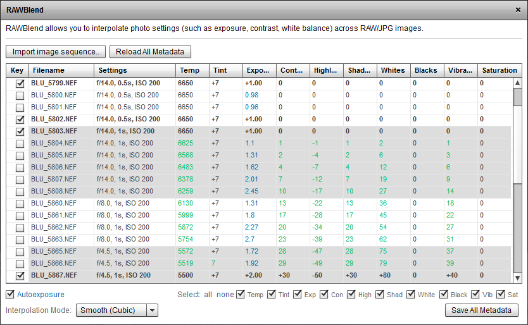The height and width of the screenshot is (325, 528).
Task: Click the Tint column header
Action: pyautogui.click(x=226, y=70)
